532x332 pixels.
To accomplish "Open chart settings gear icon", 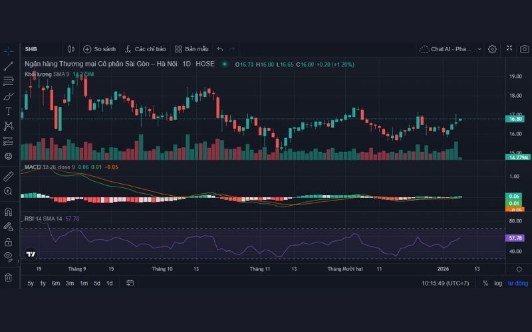I will (492, 49).
